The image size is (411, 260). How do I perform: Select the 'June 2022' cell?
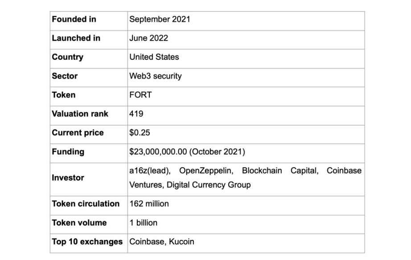(246, 40)
